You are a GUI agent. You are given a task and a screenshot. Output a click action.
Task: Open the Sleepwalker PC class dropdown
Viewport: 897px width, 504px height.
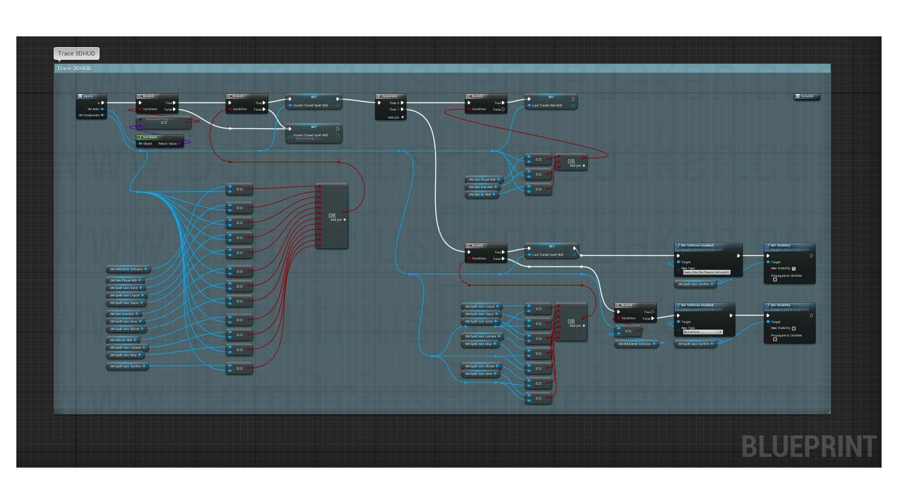[x=157, y=119]
